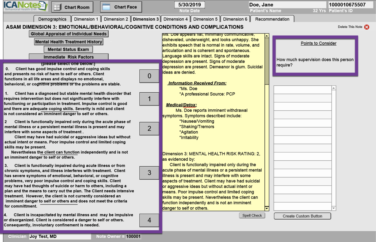The image size is (376, 242).
Task: Select risk rating 2
Action: tap(149, 129)
